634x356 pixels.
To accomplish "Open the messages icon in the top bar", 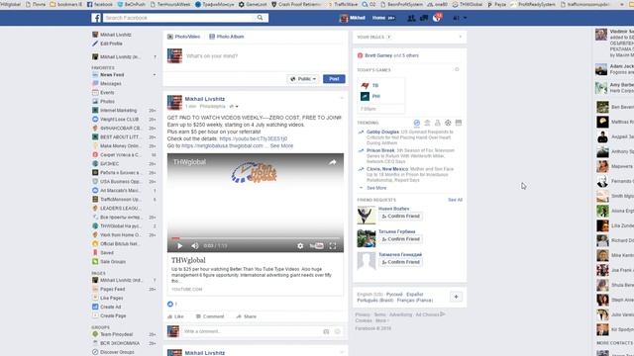I will pos(424,18).
